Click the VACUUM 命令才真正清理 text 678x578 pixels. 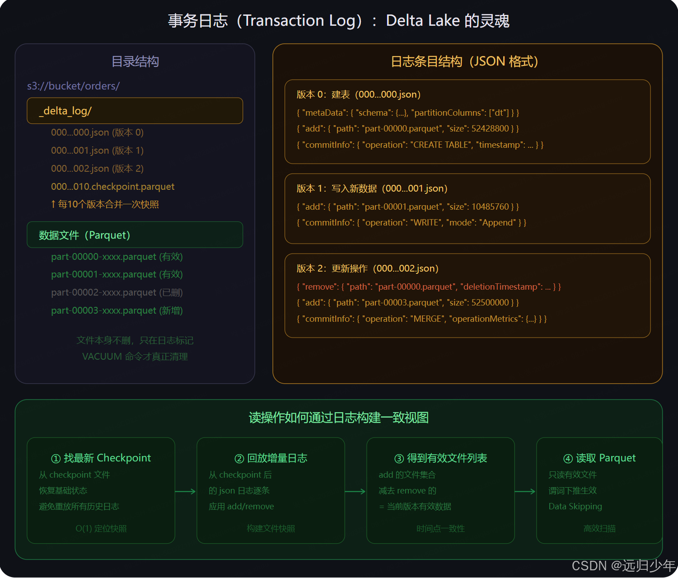pos(135,357)
